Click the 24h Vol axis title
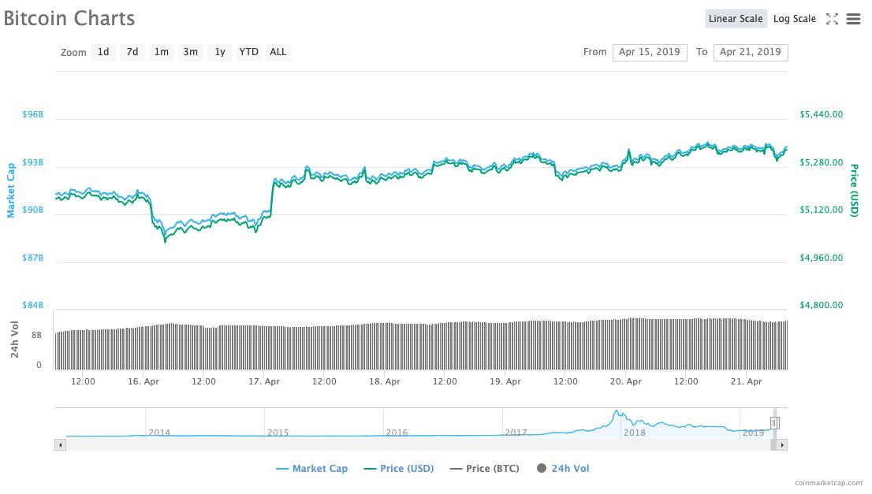 tap(14, 340)
